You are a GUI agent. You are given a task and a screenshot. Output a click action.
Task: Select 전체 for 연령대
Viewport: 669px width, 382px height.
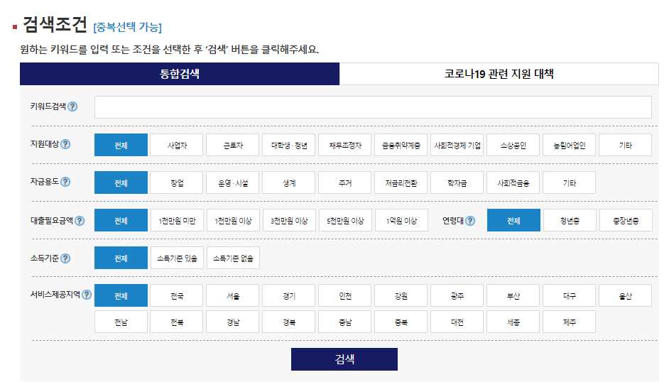[513, 220]
